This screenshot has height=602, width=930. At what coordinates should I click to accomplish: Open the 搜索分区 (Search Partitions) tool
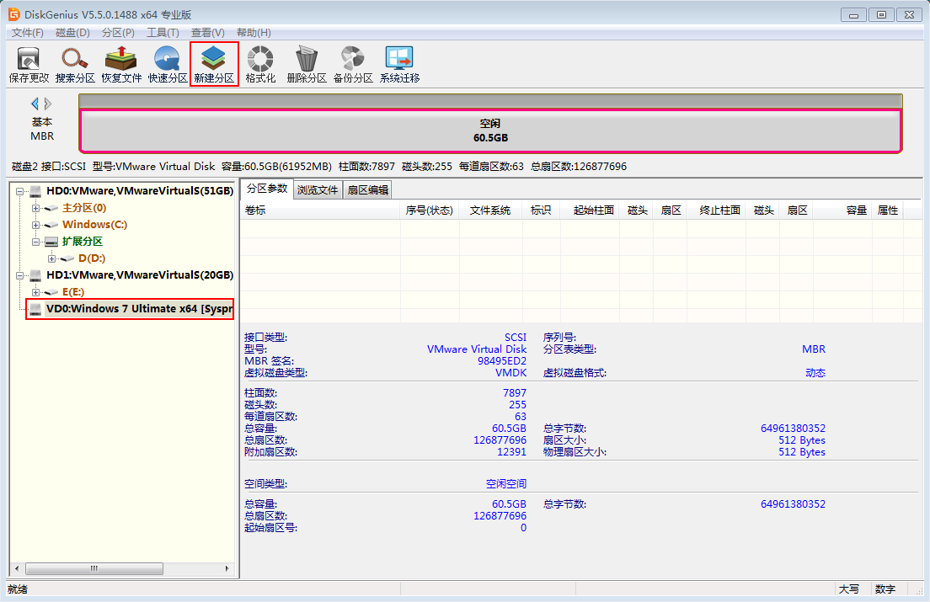click(x=75, y=64)
